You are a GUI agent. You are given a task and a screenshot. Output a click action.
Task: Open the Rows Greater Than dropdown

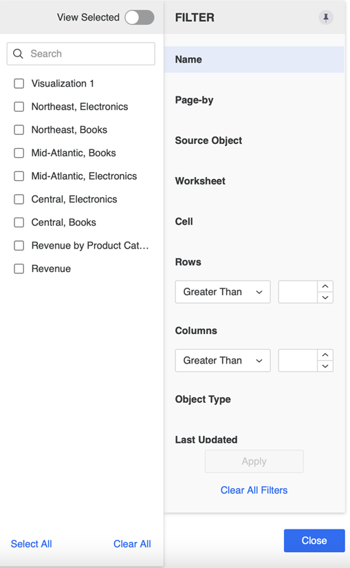tap(223, 292)
